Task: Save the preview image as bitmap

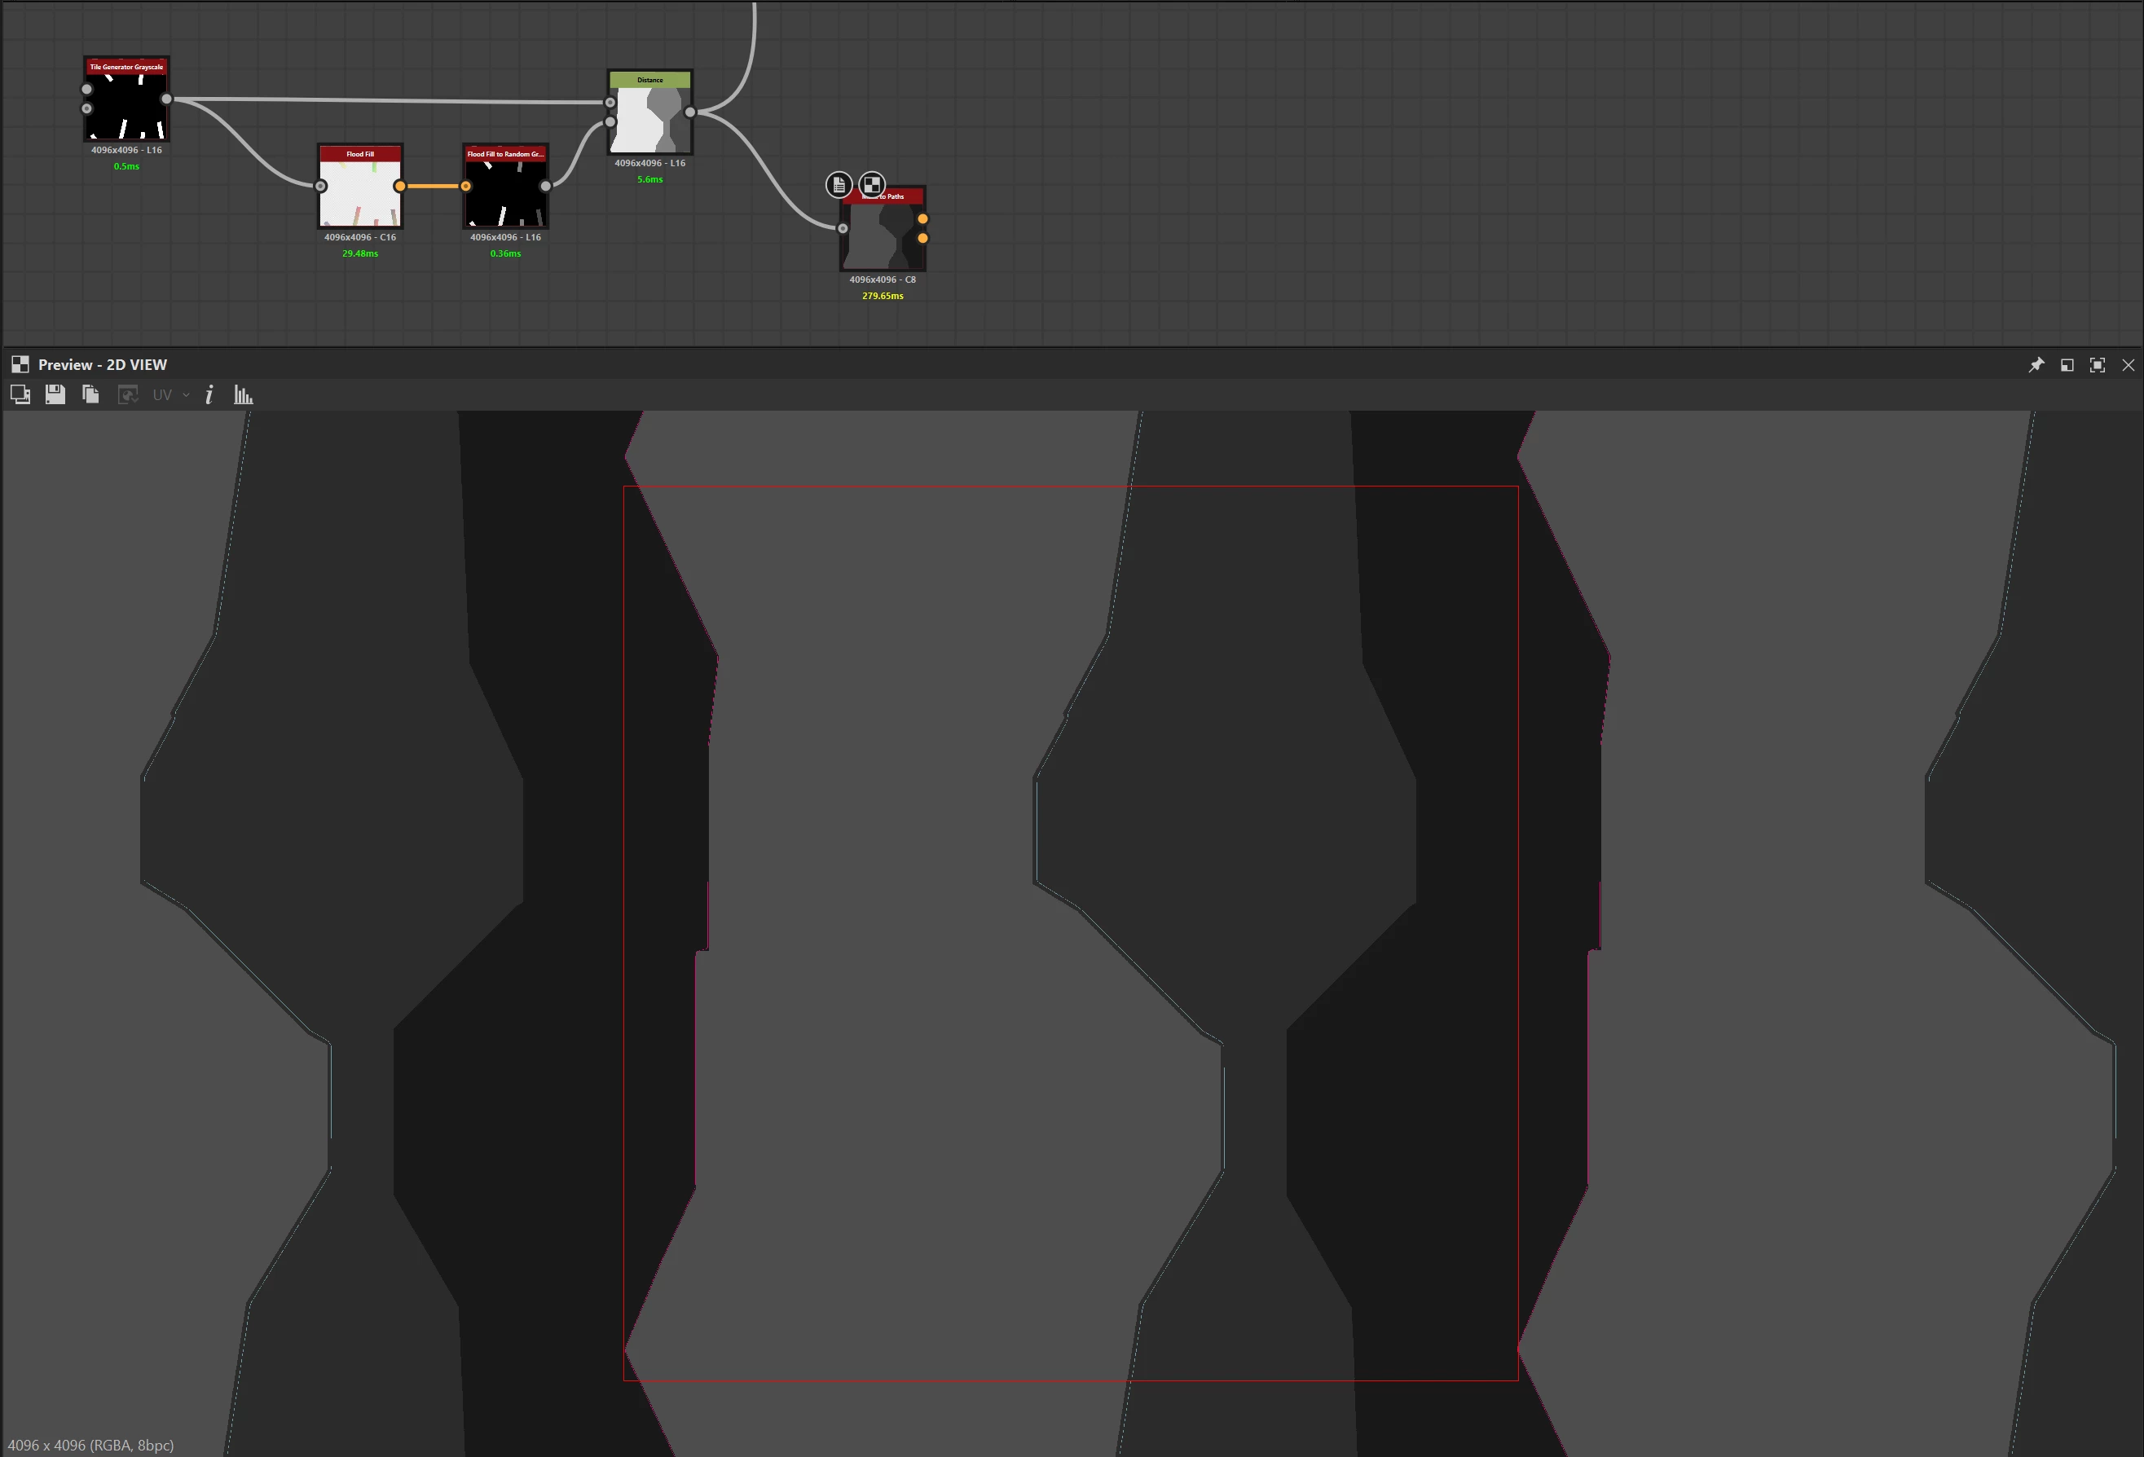Action: (x=55, y=395)
